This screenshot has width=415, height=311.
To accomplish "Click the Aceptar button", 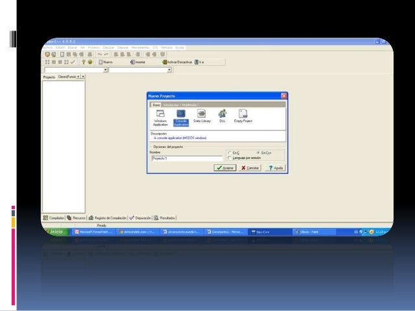I will tap(225, 168).
